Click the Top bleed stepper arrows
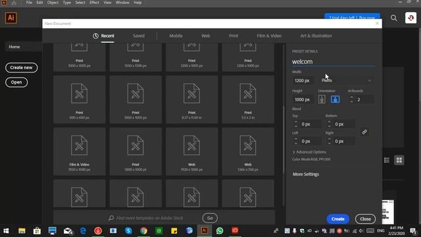Screen dimensions: 421x237 (x=296, y=124)
